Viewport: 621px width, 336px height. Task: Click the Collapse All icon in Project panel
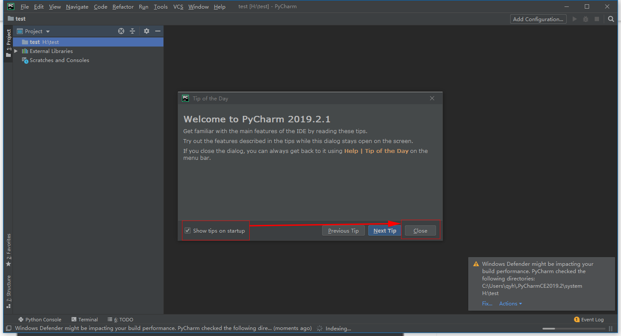[132, 31]
